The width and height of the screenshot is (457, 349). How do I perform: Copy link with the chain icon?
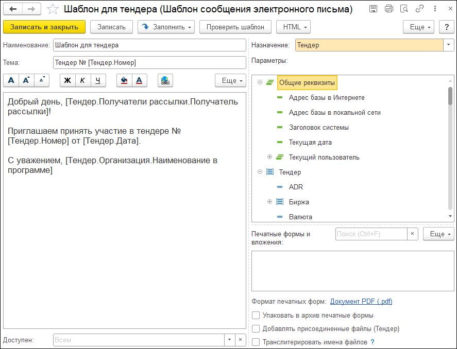419,9
